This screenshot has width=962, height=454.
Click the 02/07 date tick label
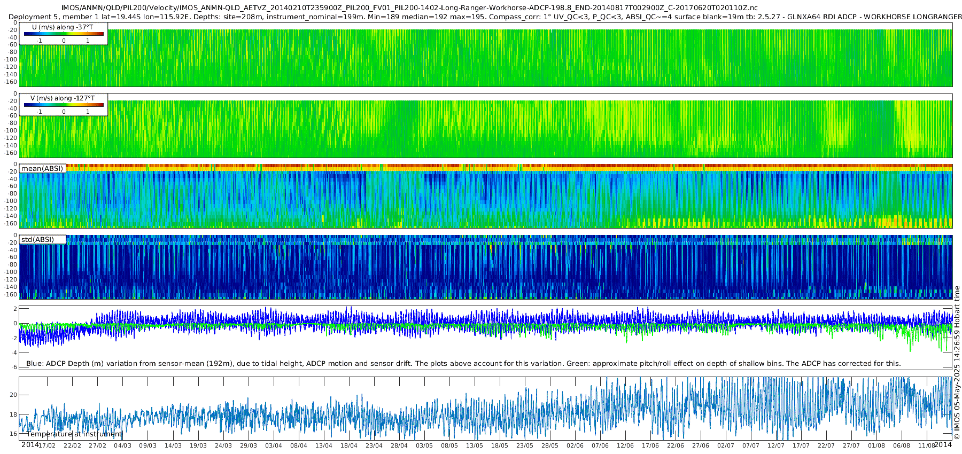coord(726,445)
